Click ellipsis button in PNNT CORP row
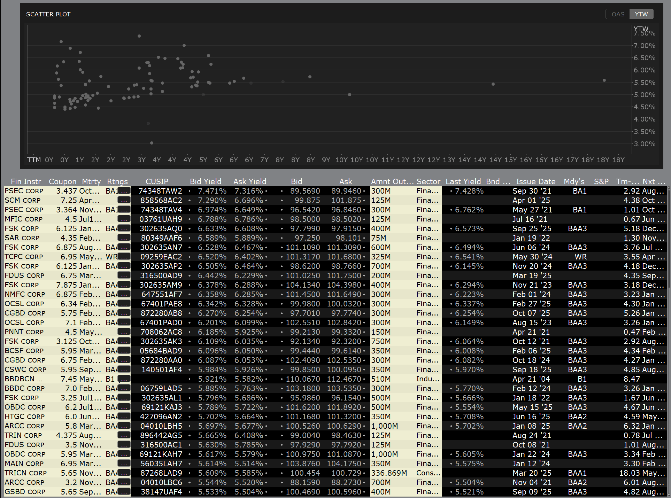 pos(124,332)
